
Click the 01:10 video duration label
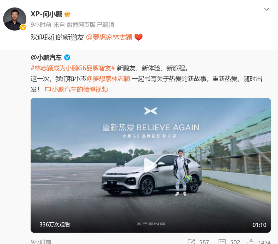coord(259,225)
